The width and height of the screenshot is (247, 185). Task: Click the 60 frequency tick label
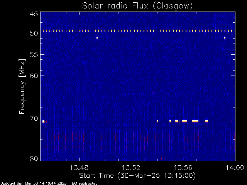(34, 76)
